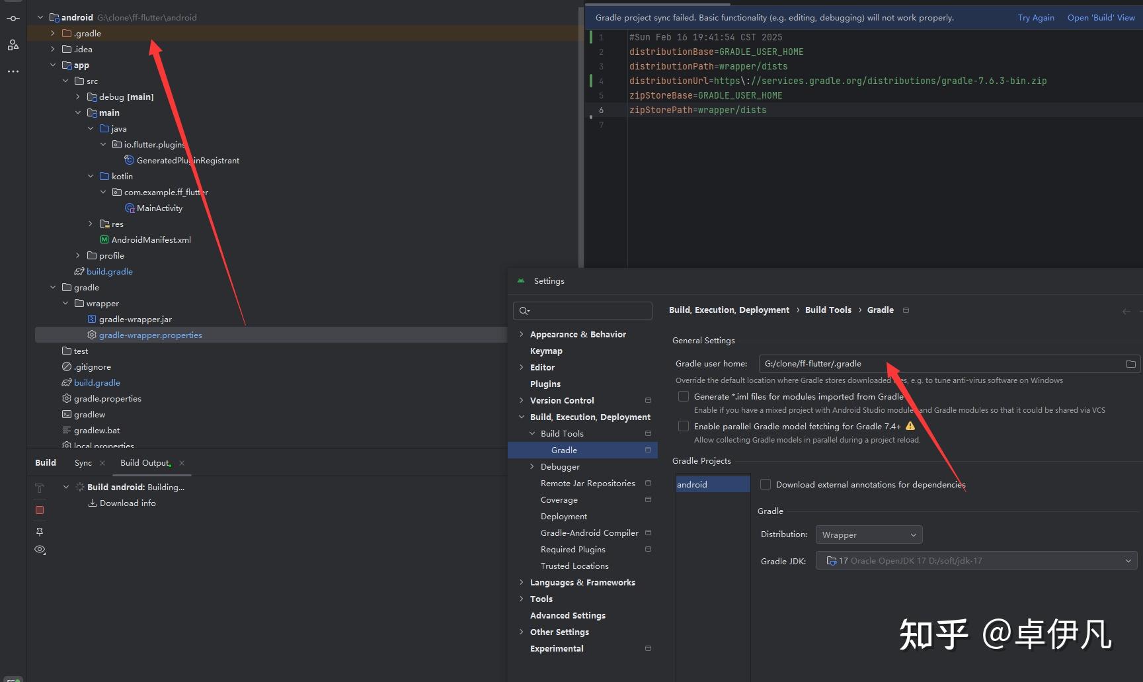Close the Build Output tab
The height and width of the screenshot is (682, 1143).
(182, 463)
